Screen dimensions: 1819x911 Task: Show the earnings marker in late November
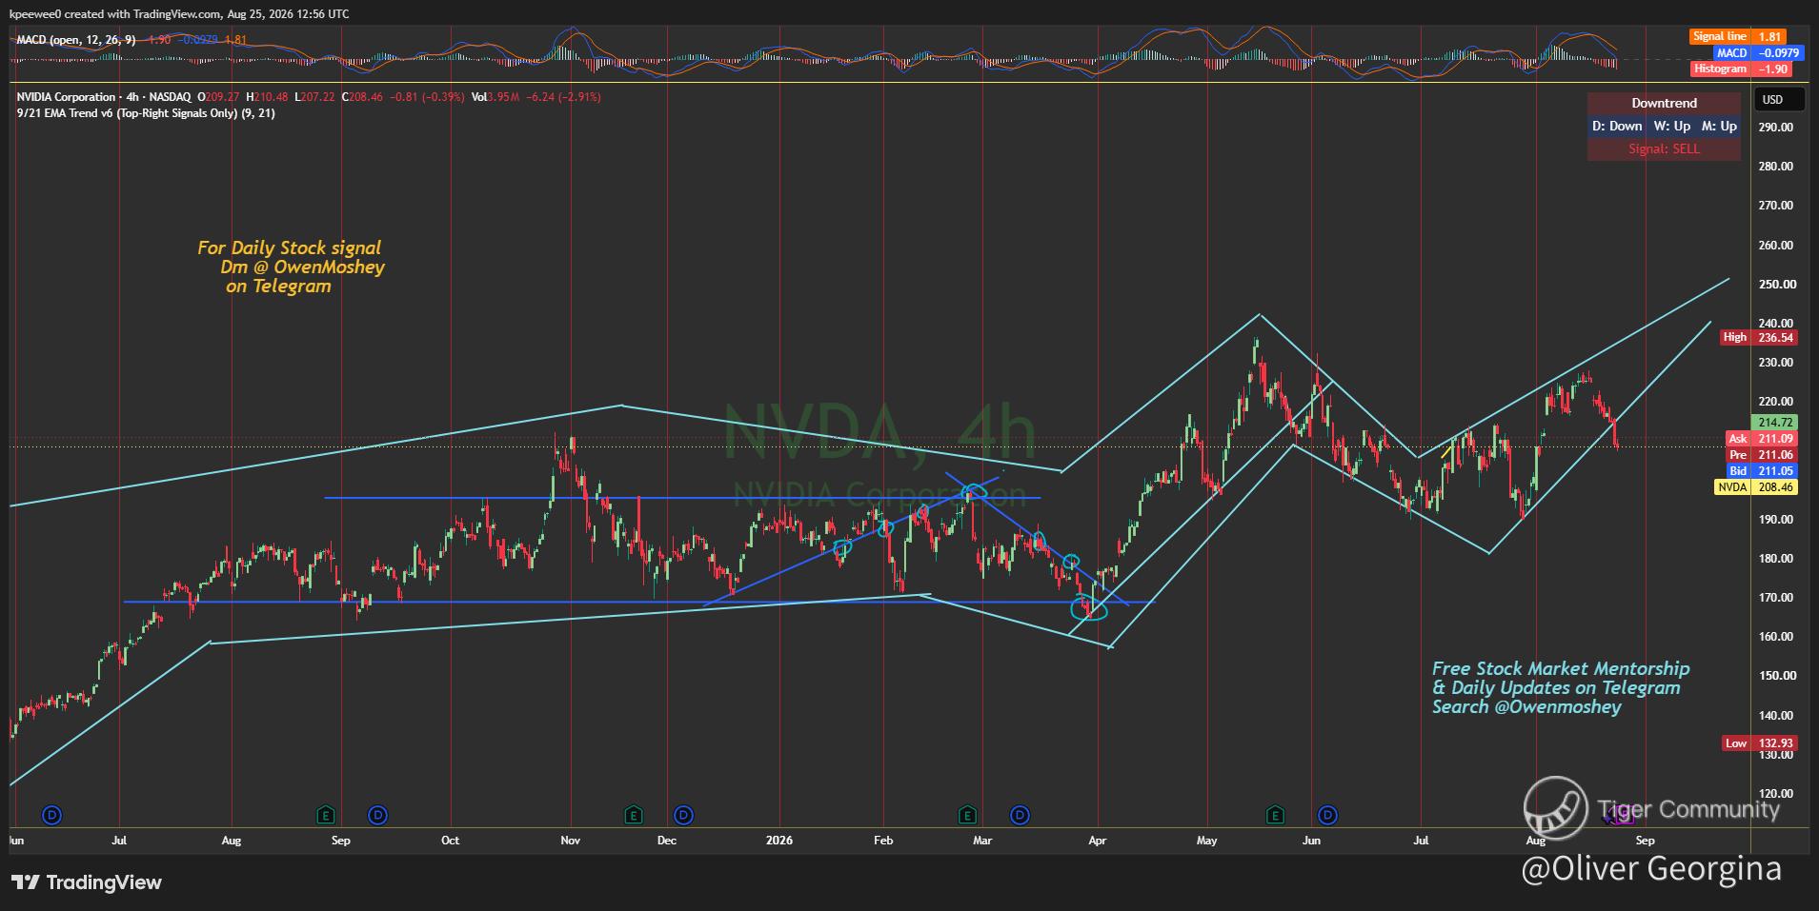click(633, 815)
